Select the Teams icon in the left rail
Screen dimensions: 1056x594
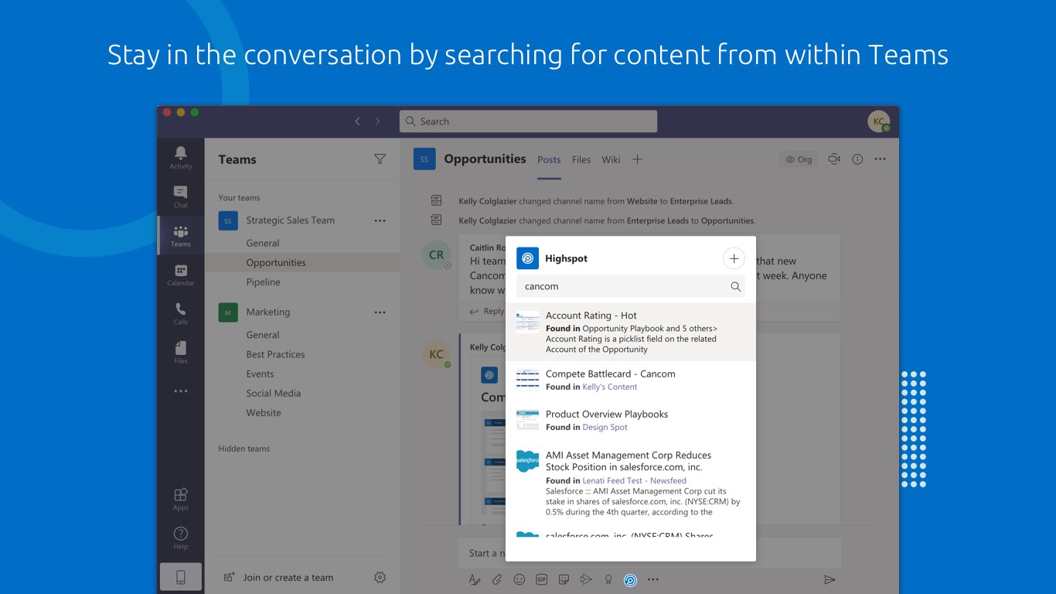[x=180, y=235]
